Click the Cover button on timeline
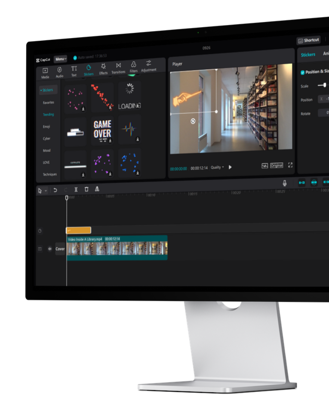 click(x=60, y=249)
